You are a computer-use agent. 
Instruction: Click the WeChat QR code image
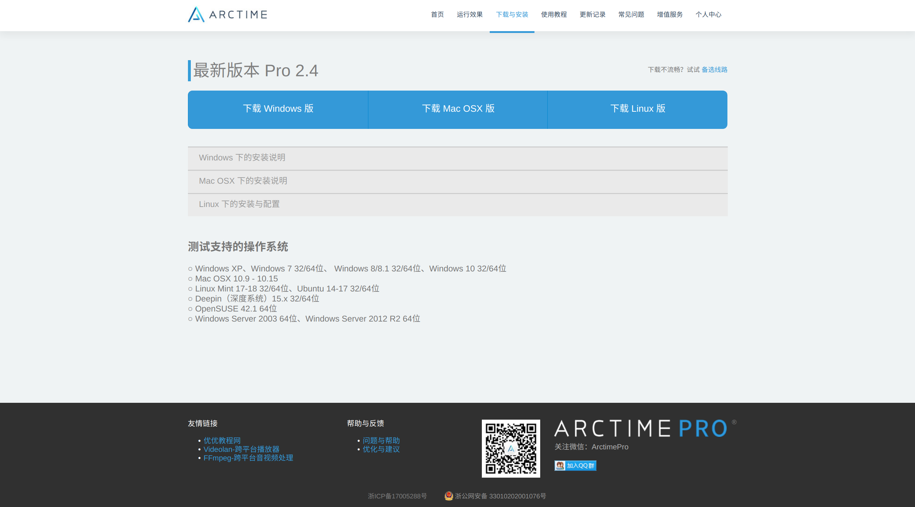pyautogui.click(x=510, y=448)
